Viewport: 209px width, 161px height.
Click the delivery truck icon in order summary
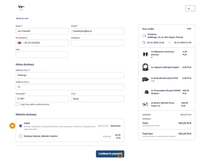[144, 36]
